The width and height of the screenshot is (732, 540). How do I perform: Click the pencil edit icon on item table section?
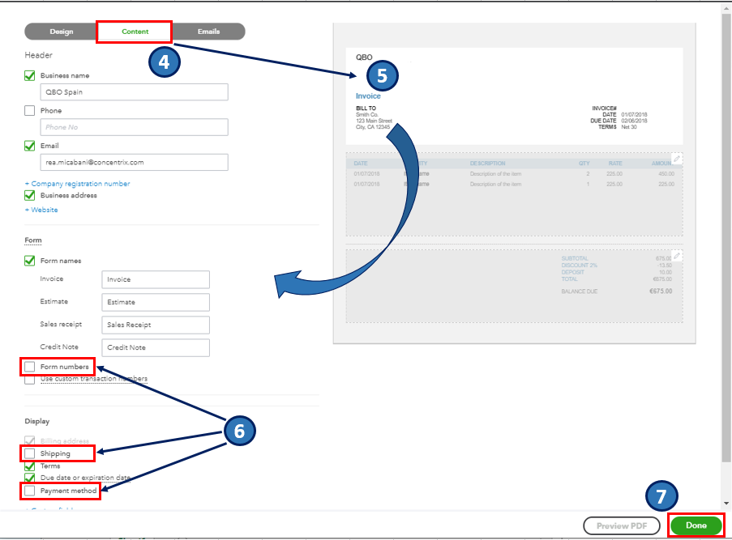tap(676, 159)
